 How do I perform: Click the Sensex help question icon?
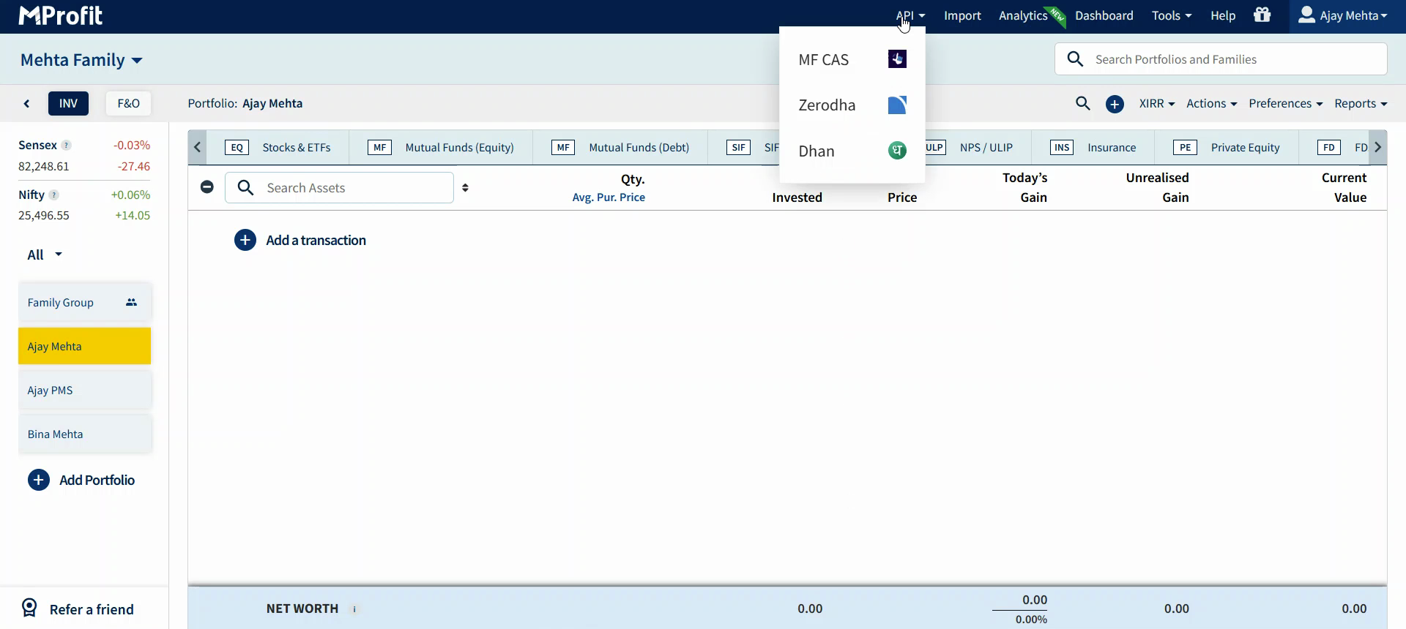66,145
